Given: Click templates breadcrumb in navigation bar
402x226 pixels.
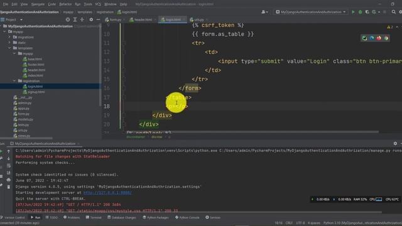Looking at the screenshot, I should [85, 12].
